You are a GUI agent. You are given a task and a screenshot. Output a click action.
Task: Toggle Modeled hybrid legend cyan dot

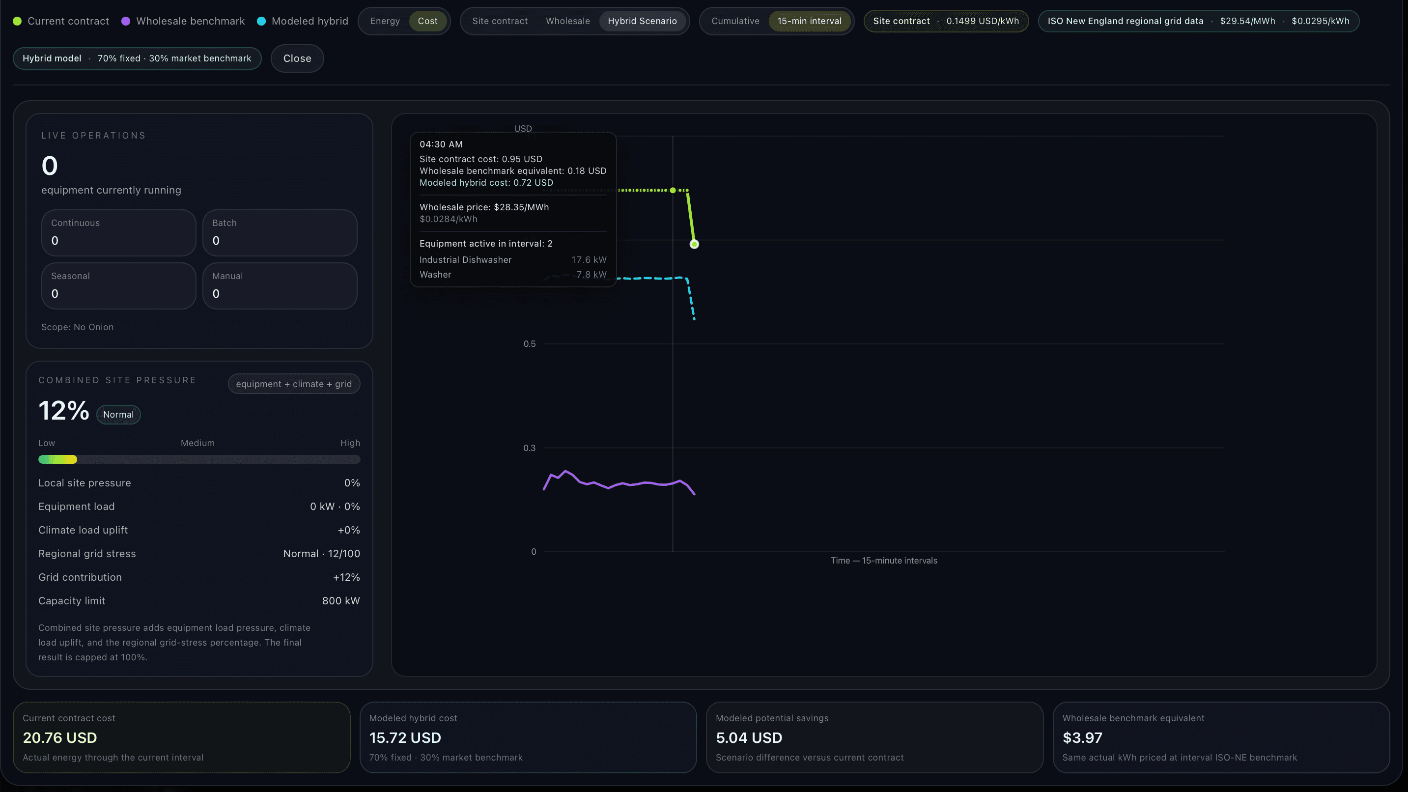pos(261,21)
